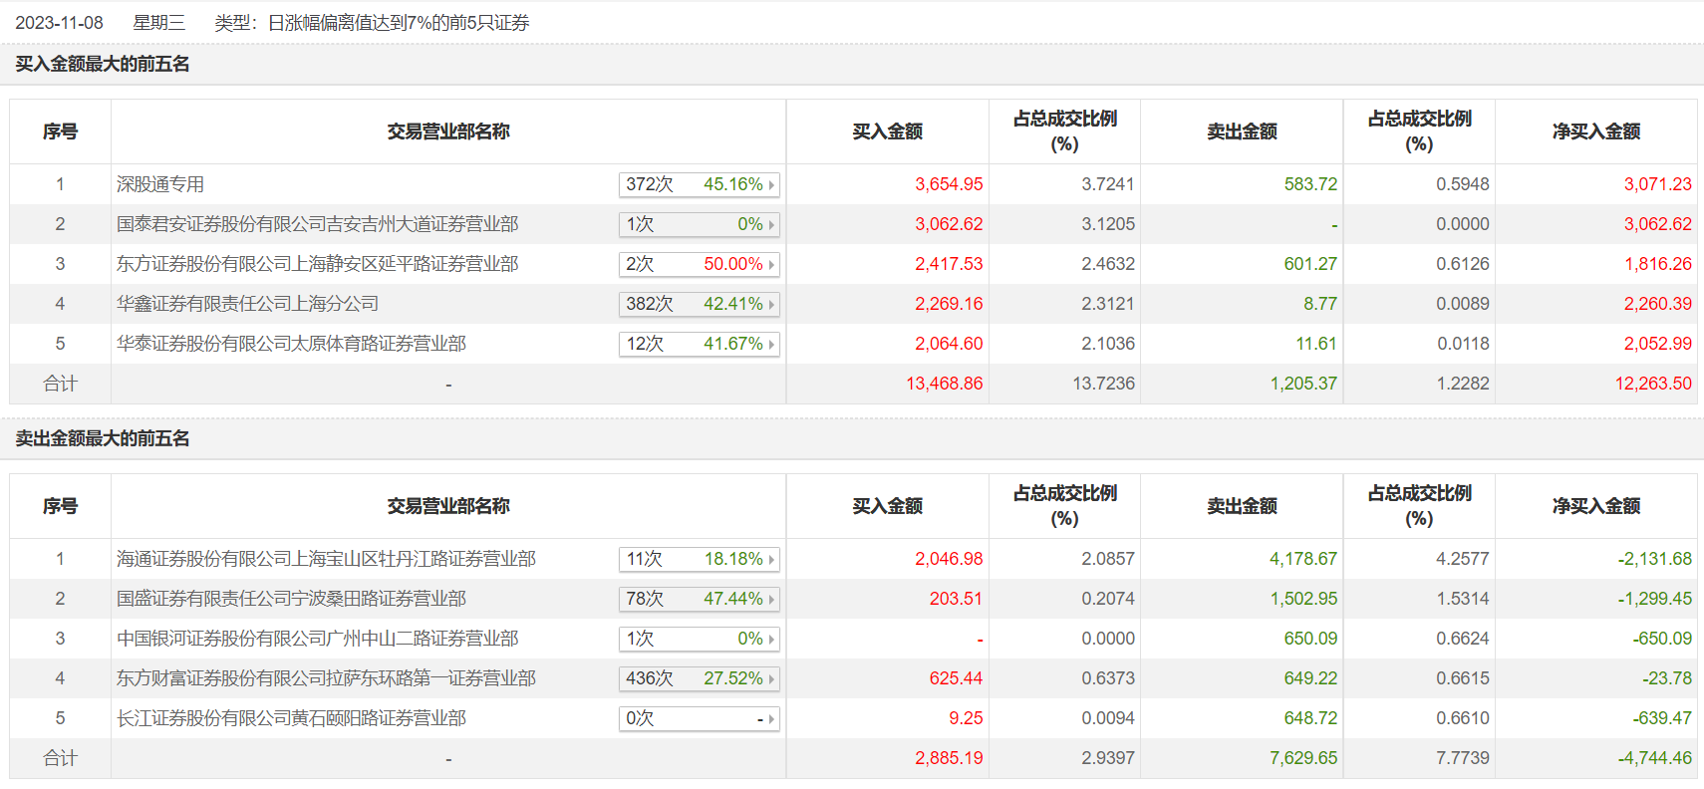This screenshot has height=789, width=1704.
Task: Click 华鑫证券上海分公司 382次 box
Action: [x=699, y=304]
